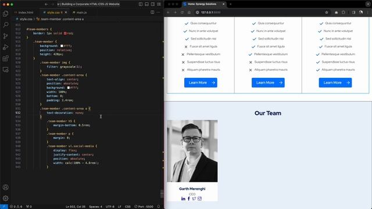This screenshot has height=209, width=372.
Task: Open the team-member breadcrumb dropdown
Action: [60, 19]
